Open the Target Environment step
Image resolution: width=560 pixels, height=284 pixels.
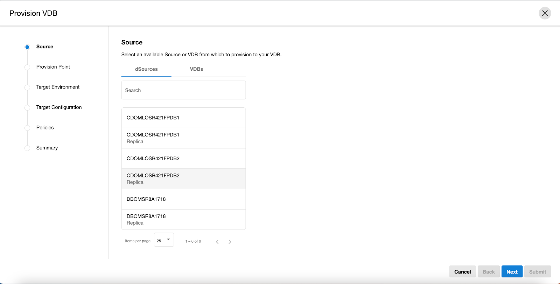point(58,87)
